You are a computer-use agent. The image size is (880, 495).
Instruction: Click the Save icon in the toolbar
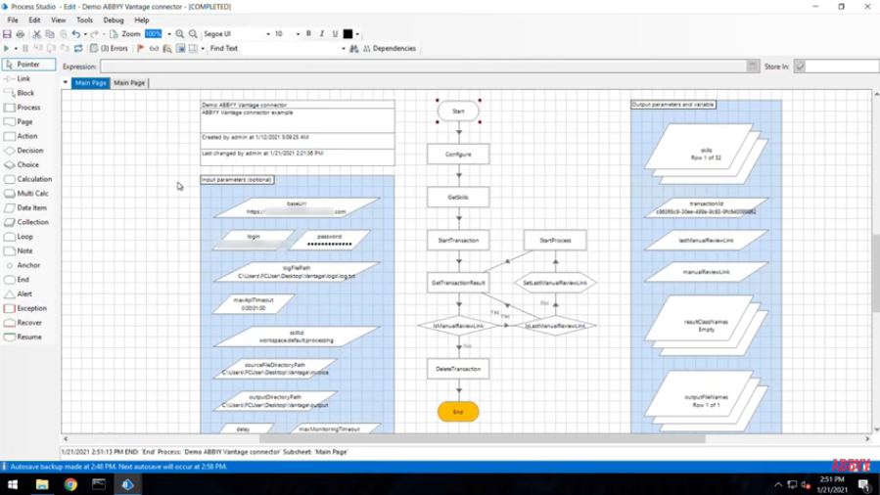coord(7,34)
